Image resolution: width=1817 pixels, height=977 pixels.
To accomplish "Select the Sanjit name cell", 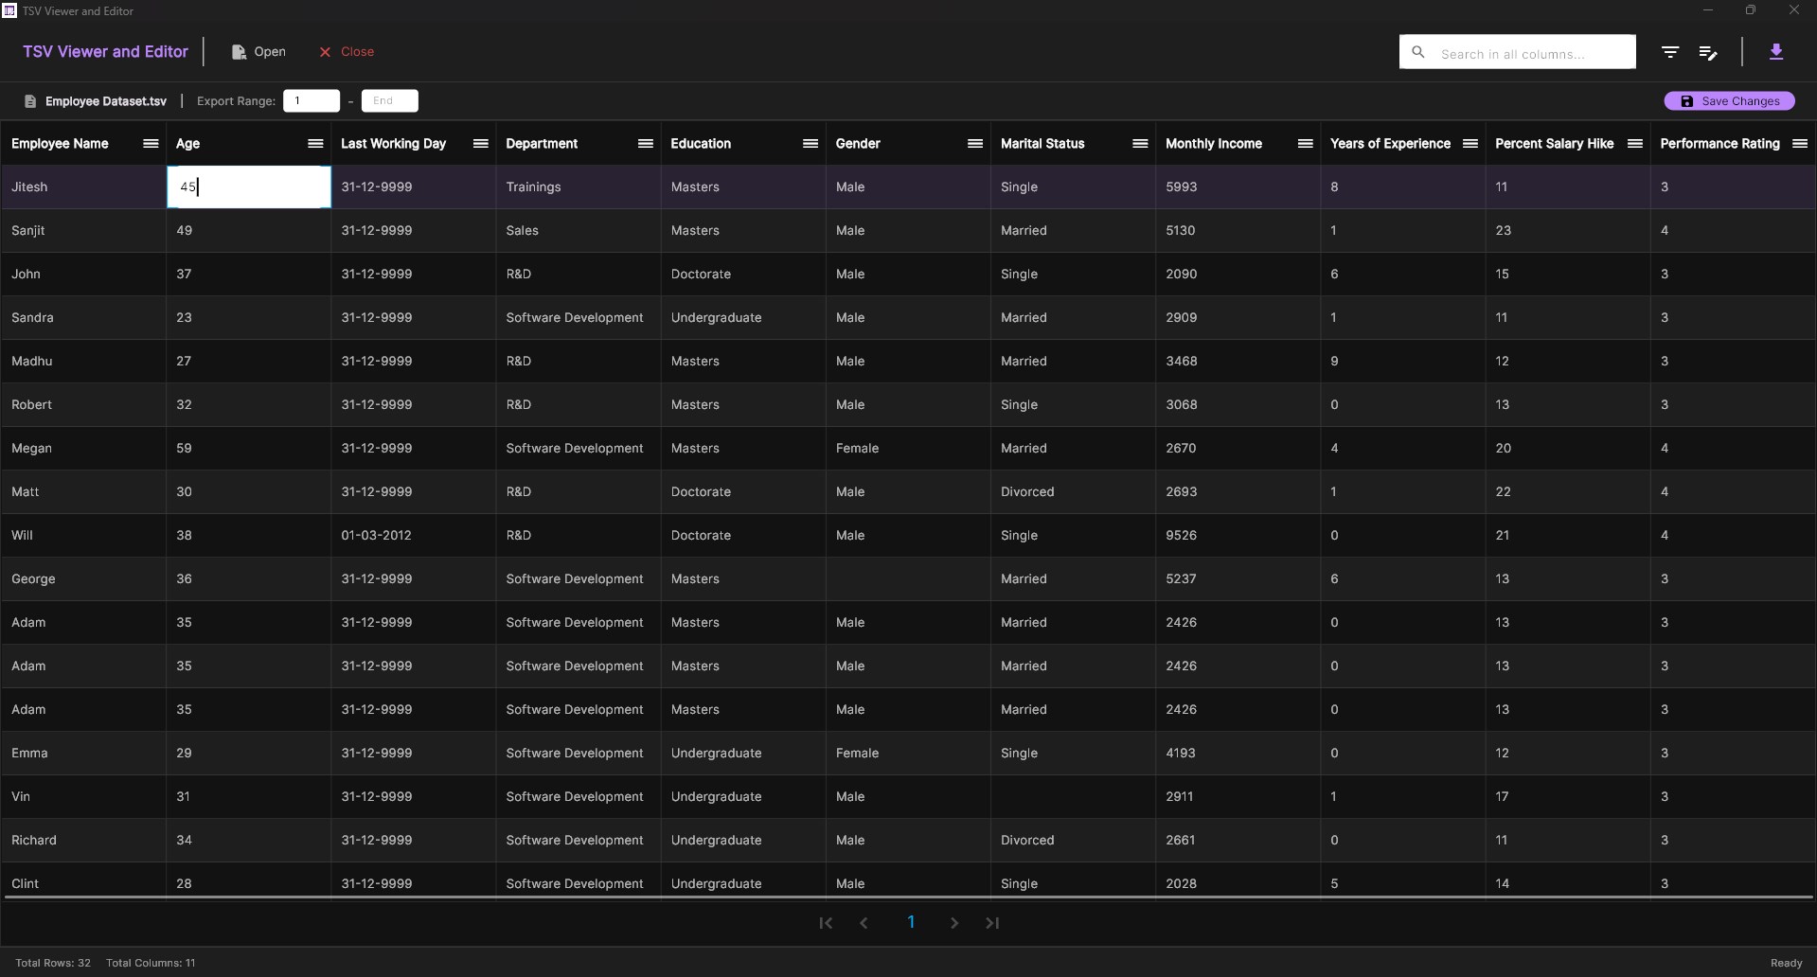I will [83, 230].
